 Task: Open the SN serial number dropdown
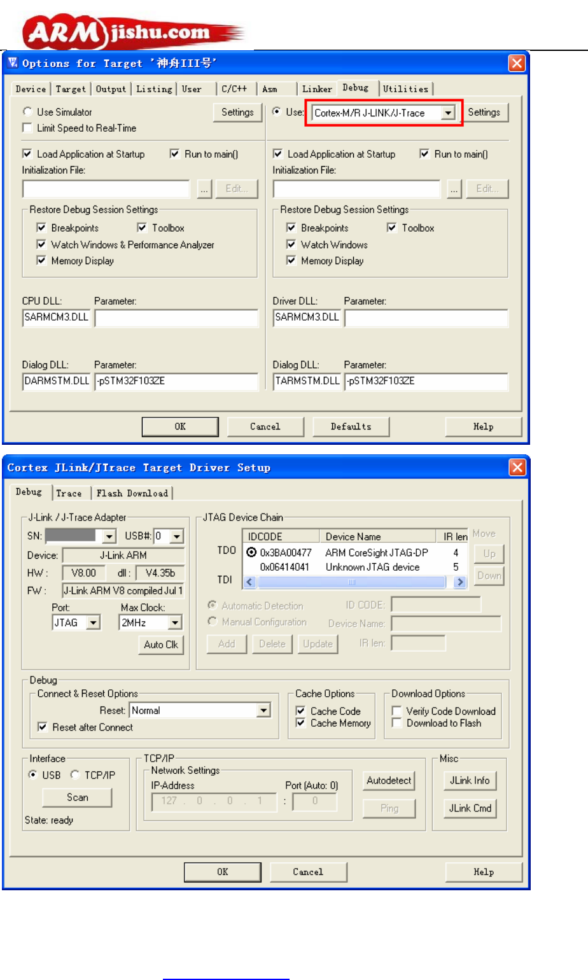(109, 536)
